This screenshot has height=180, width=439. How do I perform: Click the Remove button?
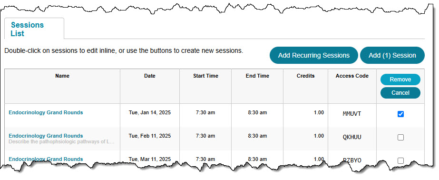pos(400,80)
